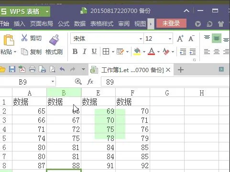Add new document tab with plus
The image size is (230, 172).
click(x=181, y=70)
